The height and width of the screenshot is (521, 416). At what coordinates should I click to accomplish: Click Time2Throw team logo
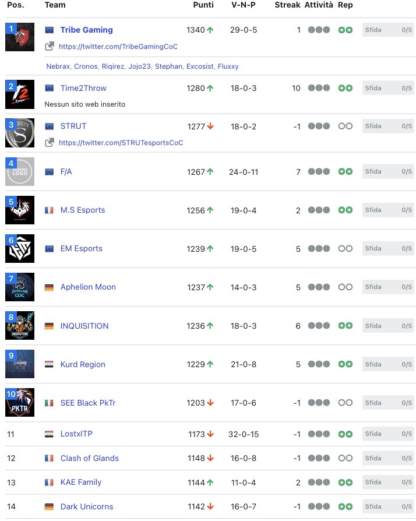(x=20, y=94)
